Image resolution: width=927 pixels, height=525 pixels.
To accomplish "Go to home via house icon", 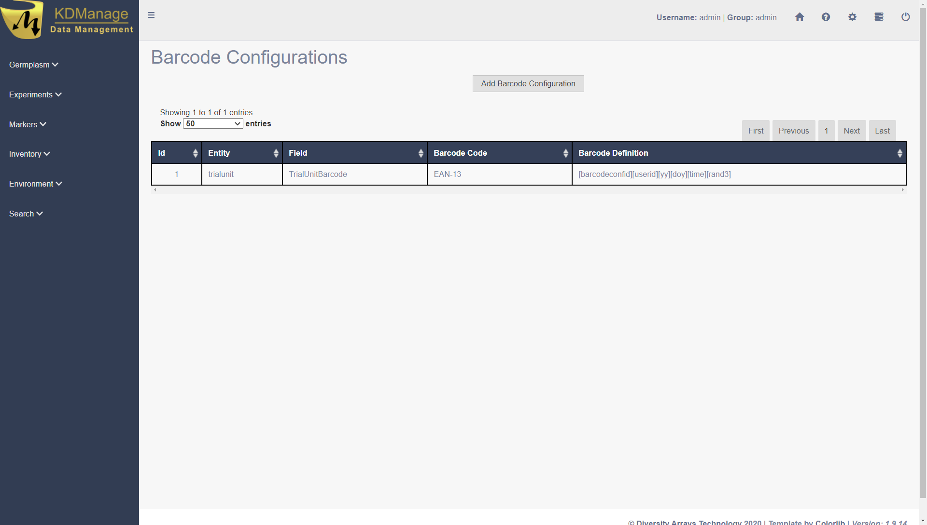I will tap(800, 17).
